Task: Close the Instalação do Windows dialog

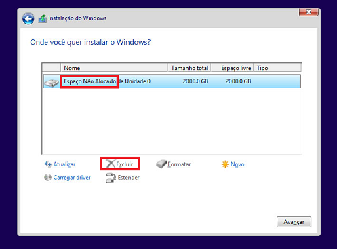Action: [309, 12]
